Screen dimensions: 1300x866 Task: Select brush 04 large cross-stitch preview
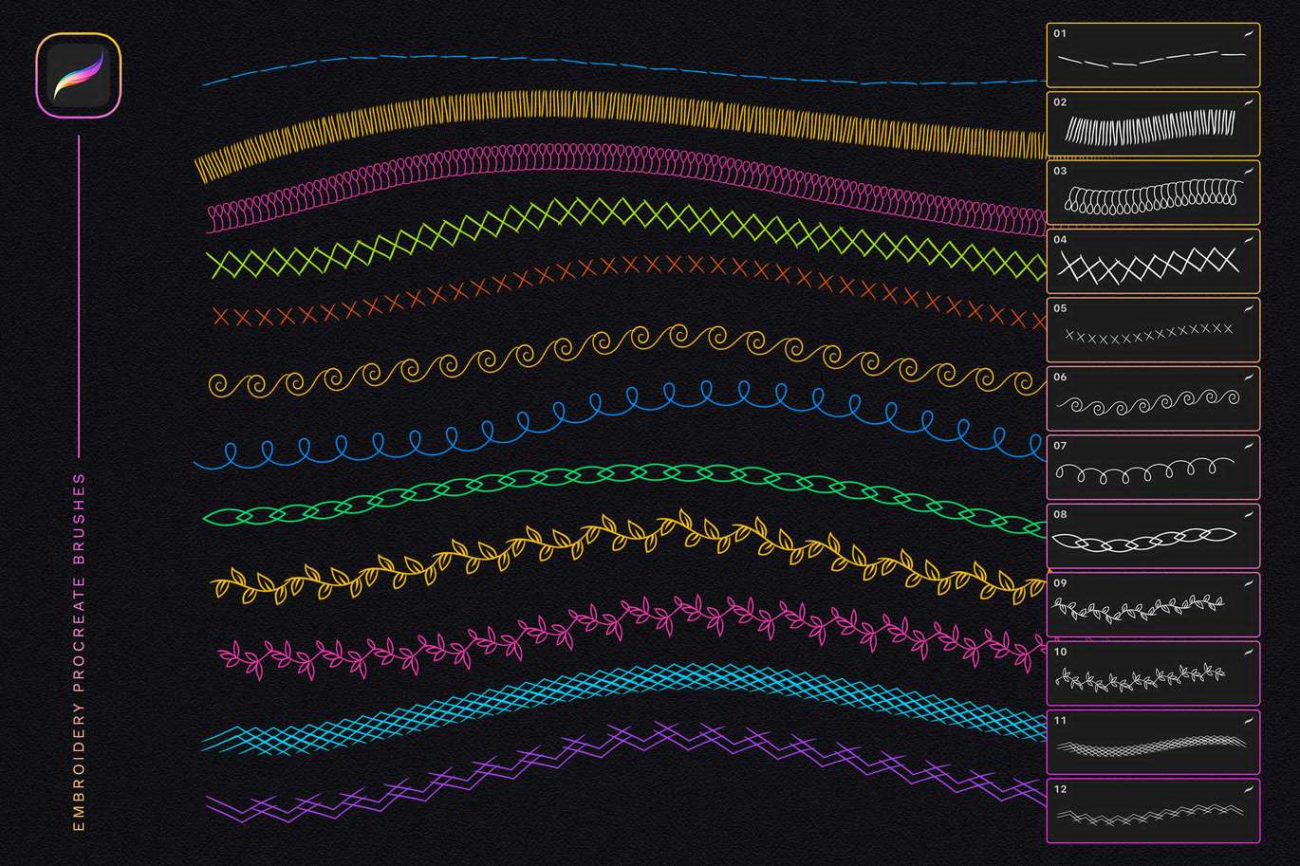[1152, 265]
